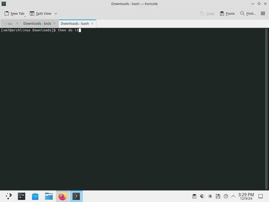Click the updates notifier tray icon
This screenshot has width=269, height=202.
tap(226, 196)
